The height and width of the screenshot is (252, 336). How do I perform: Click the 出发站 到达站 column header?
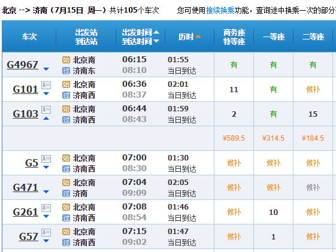point(86,37)
